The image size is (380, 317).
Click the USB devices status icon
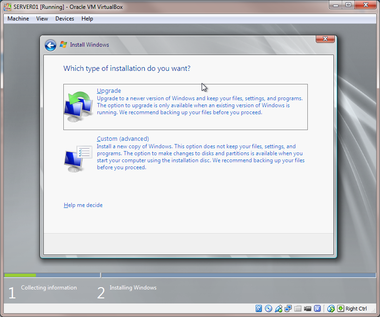click(x=278, y=309)
